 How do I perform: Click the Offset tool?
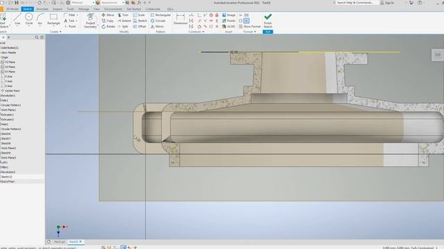pyautogui.click(x=139, y=26)
